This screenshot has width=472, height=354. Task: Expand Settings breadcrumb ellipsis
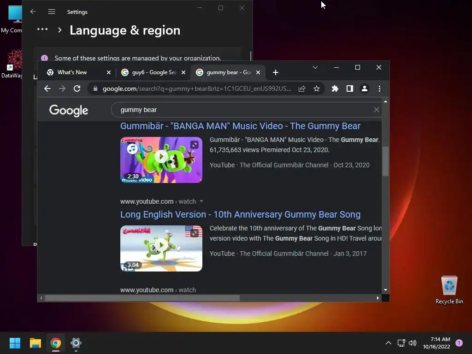42,29
